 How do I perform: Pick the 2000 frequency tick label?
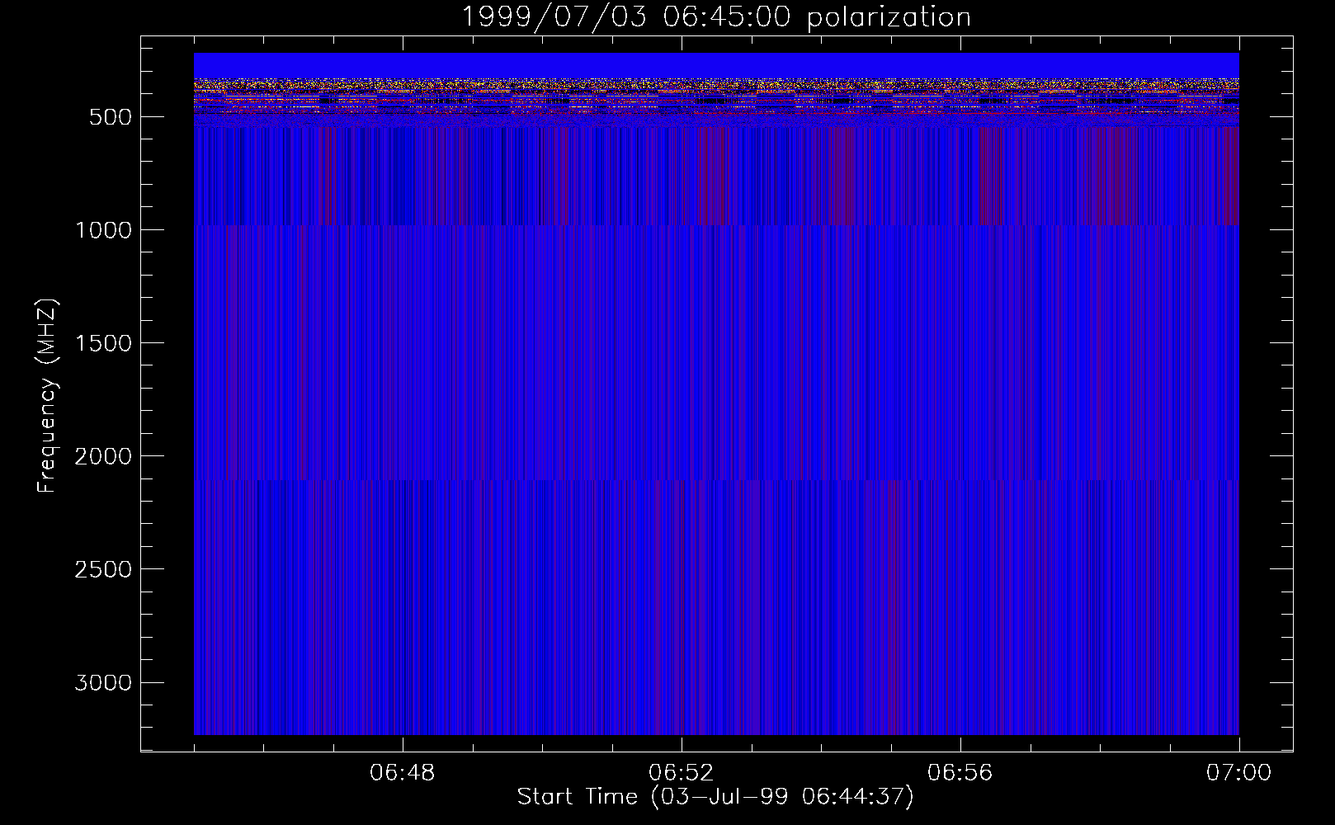pos(103,456)
